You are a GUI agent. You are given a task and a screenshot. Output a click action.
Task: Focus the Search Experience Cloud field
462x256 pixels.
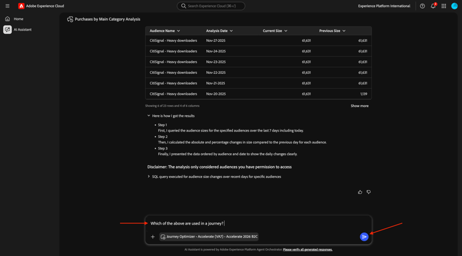click(211, 6)
